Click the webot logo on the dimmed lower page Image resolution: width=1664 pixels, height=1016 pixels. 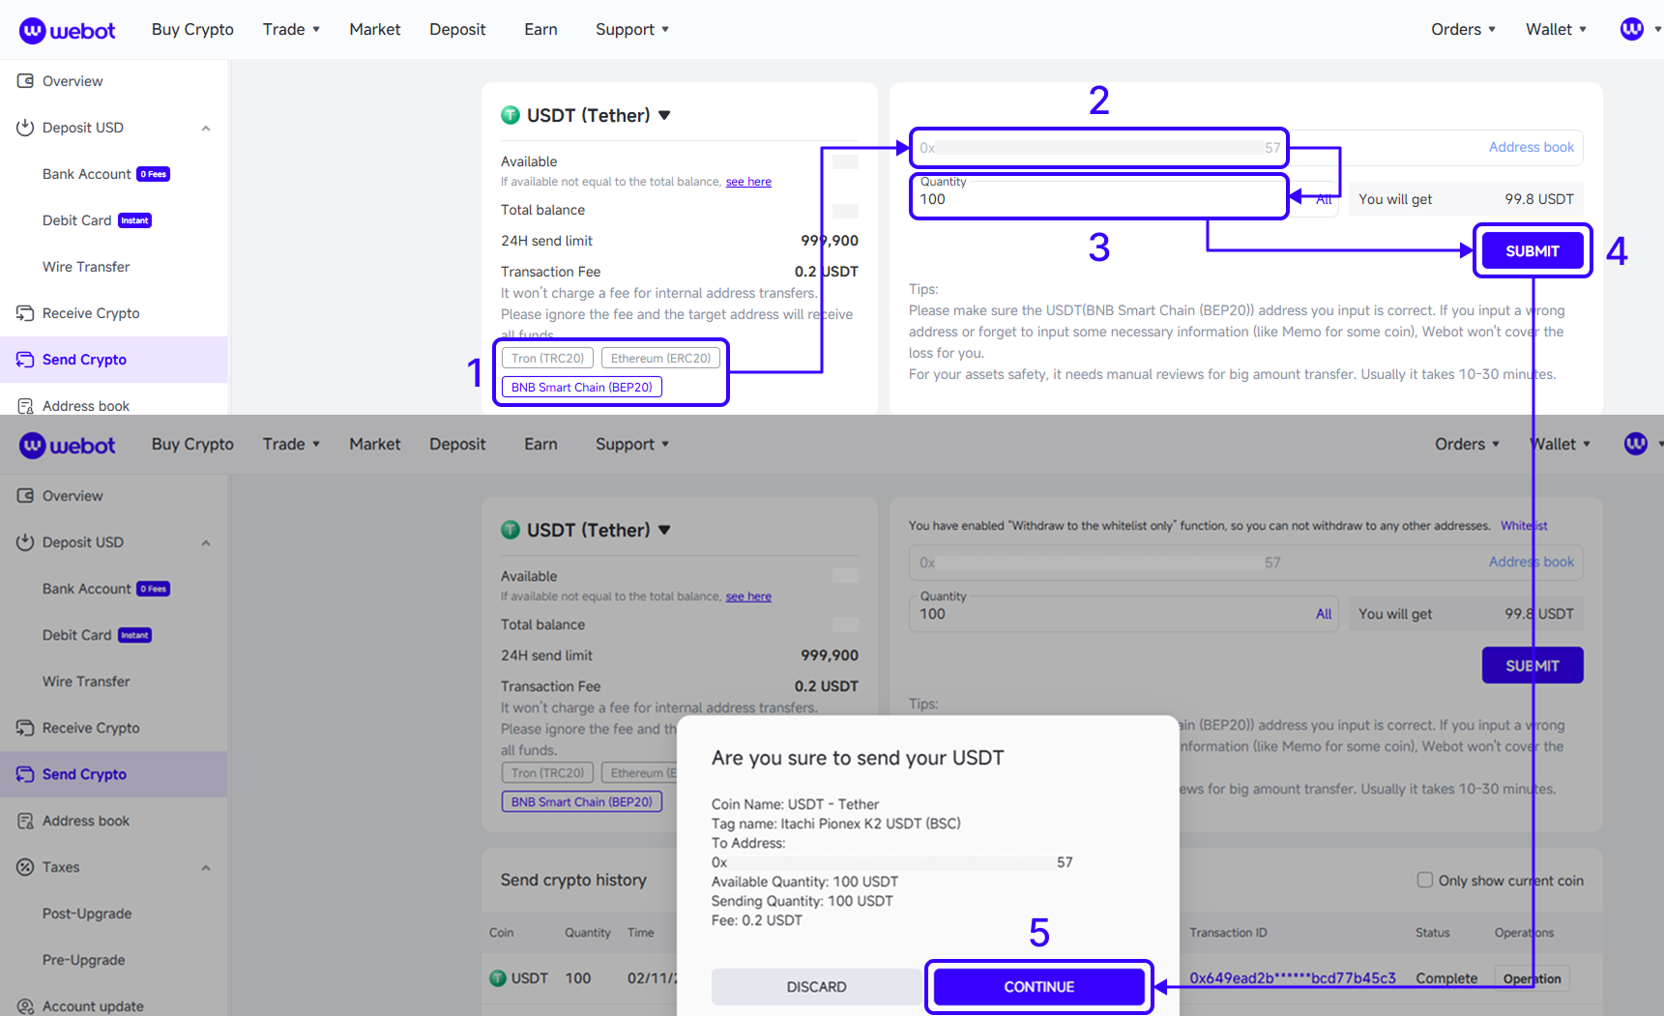click(67, 445)
